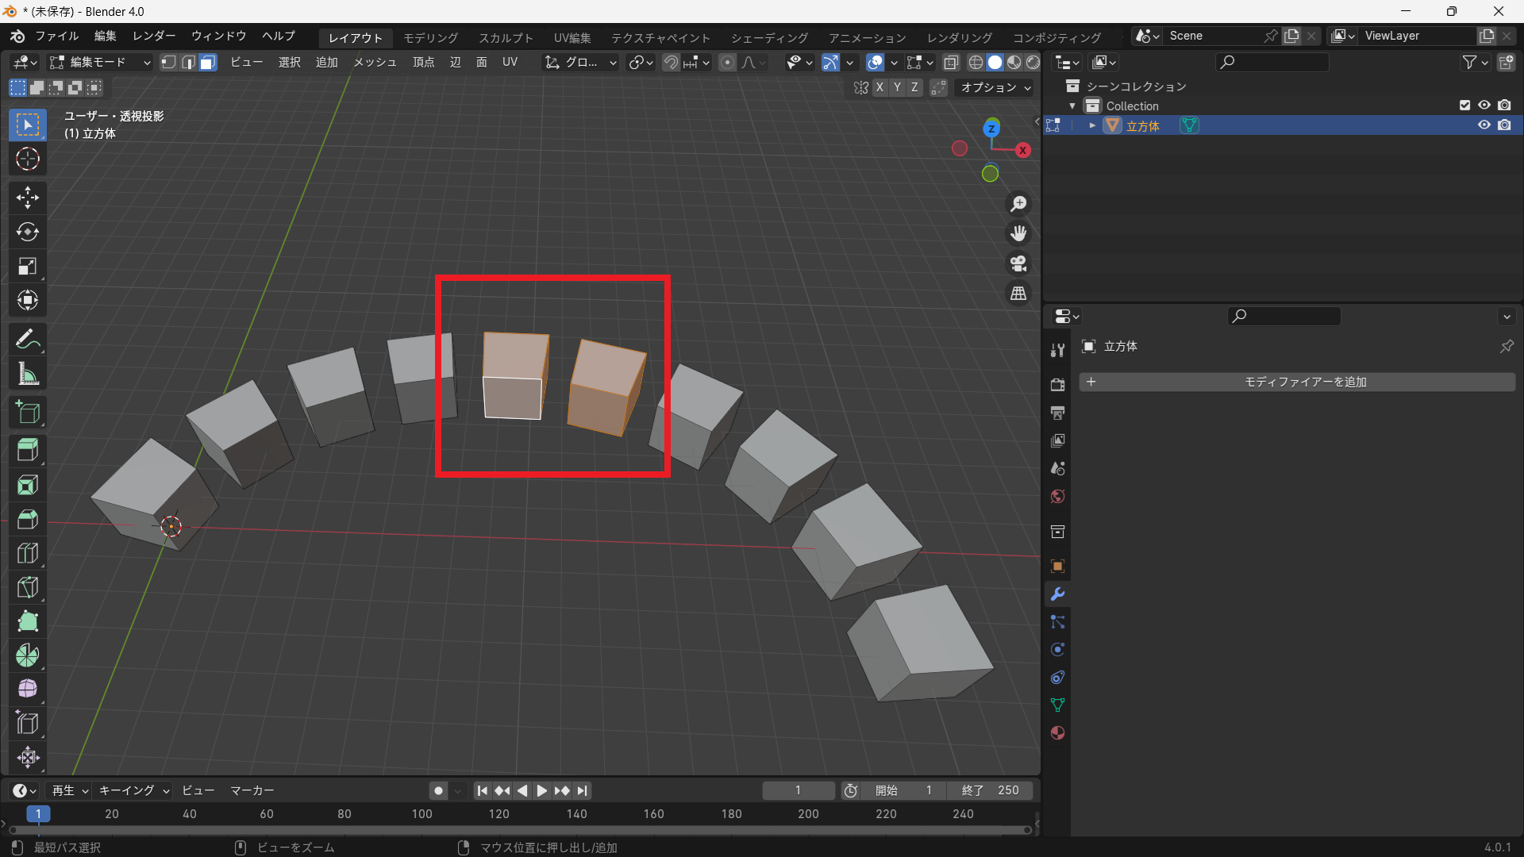Uncheck the Collection exclude checkbox

click(x=1464, y=106)
